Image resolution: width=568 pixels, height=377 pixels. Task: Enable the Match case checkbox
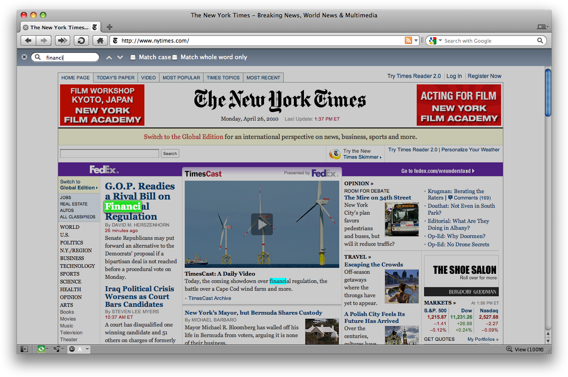[133, 57]
